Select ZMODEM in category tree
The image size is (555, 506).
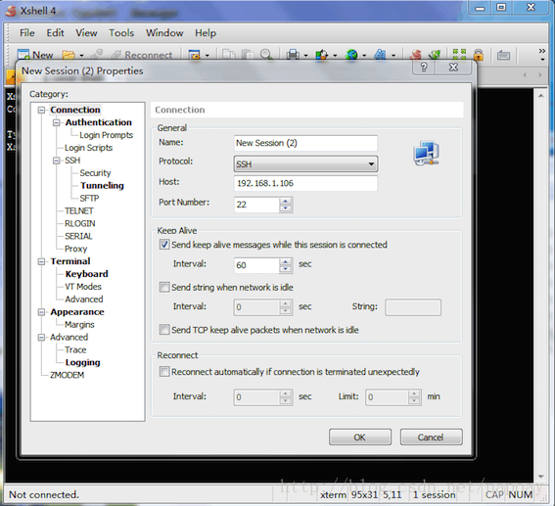tap(68, 375)
